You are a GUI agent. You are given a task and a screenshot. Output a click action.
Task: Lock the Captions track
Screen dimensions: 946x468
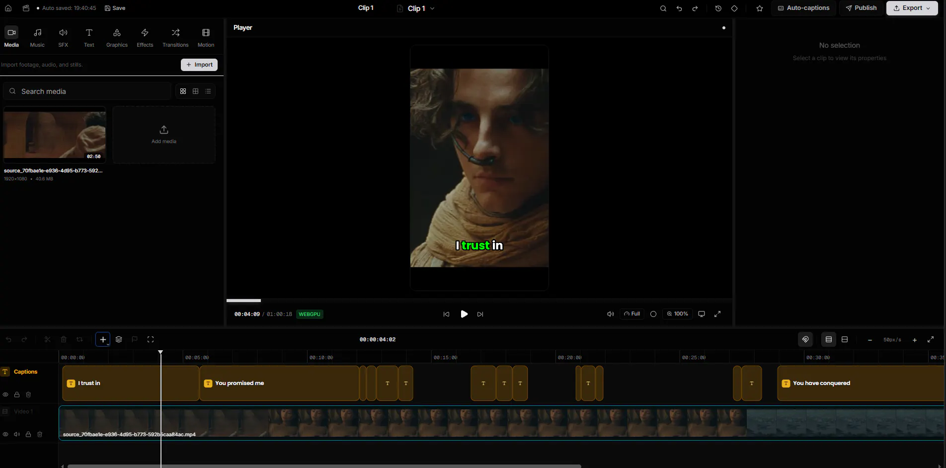(17, 394)
